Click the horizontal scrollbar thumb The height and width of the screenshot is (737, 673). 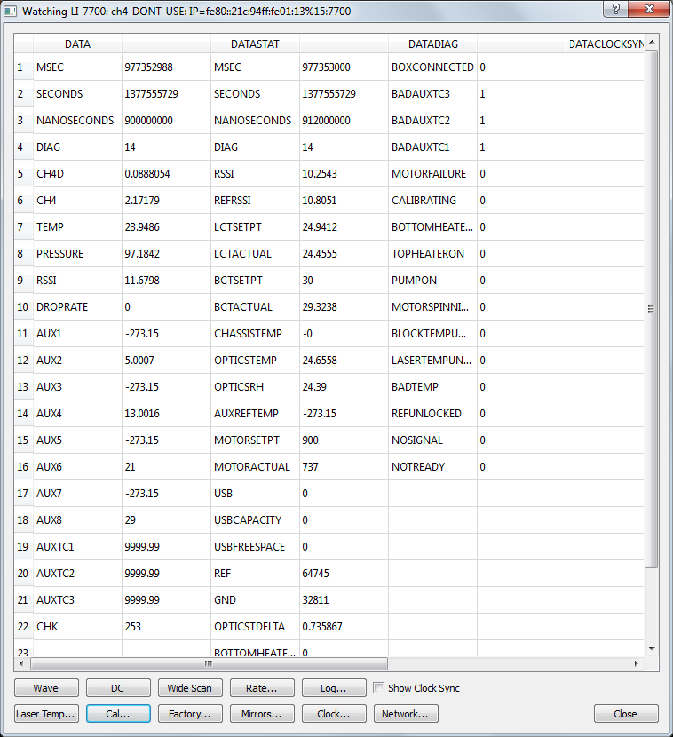click(210, 663)
